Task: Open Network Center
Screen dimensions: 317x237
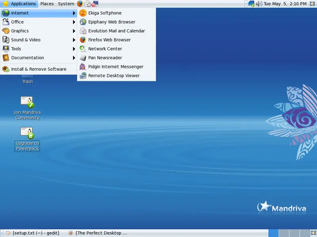Action: tap(116, 49)
